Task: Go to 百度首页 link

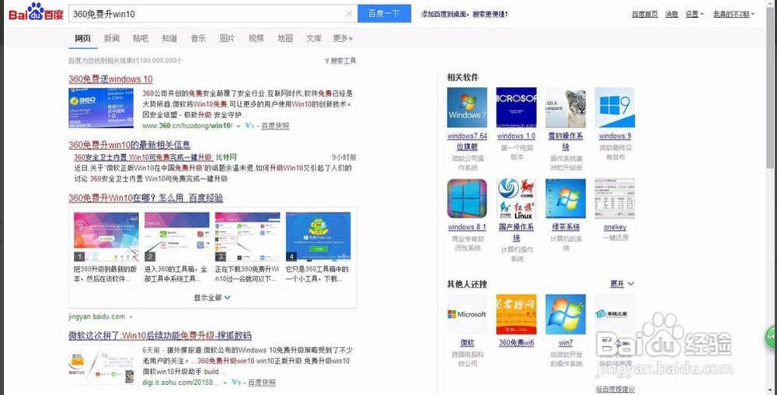Action: tap(645, 14)
